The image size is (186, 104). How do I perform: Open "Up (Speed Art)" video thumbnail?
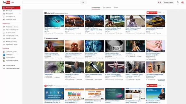[54, 21]
